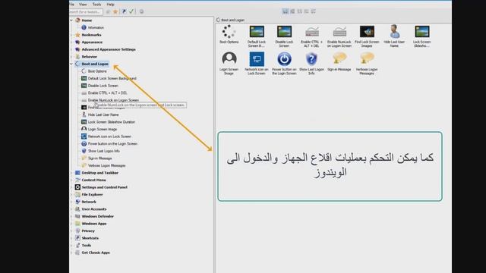The image size is (486, 273).
Task: Select the last view mode icon
Action: pyautogui.click(x=314, y=11)
